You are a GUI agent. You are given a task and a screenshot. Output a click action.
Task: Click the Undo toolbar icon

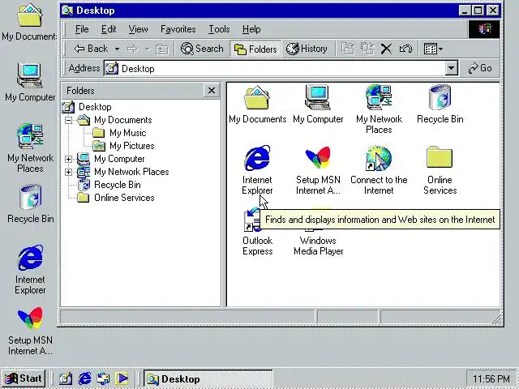[405, 49]
